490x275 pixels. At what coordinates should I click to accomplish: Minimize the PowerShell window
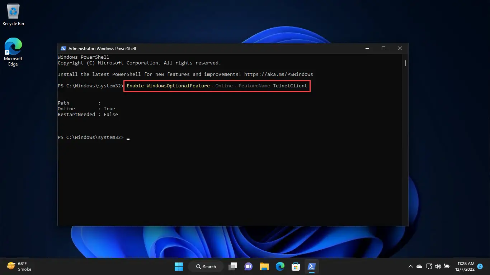(367, 48)
